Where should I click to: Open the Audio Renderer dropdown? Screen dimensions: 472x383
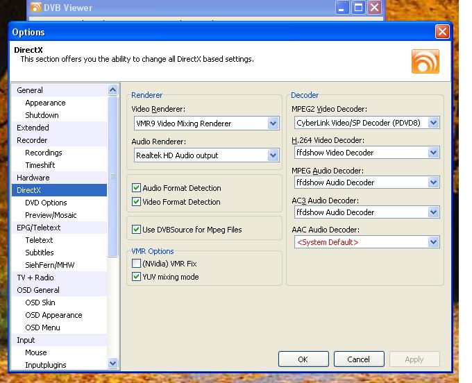point(273,155)
